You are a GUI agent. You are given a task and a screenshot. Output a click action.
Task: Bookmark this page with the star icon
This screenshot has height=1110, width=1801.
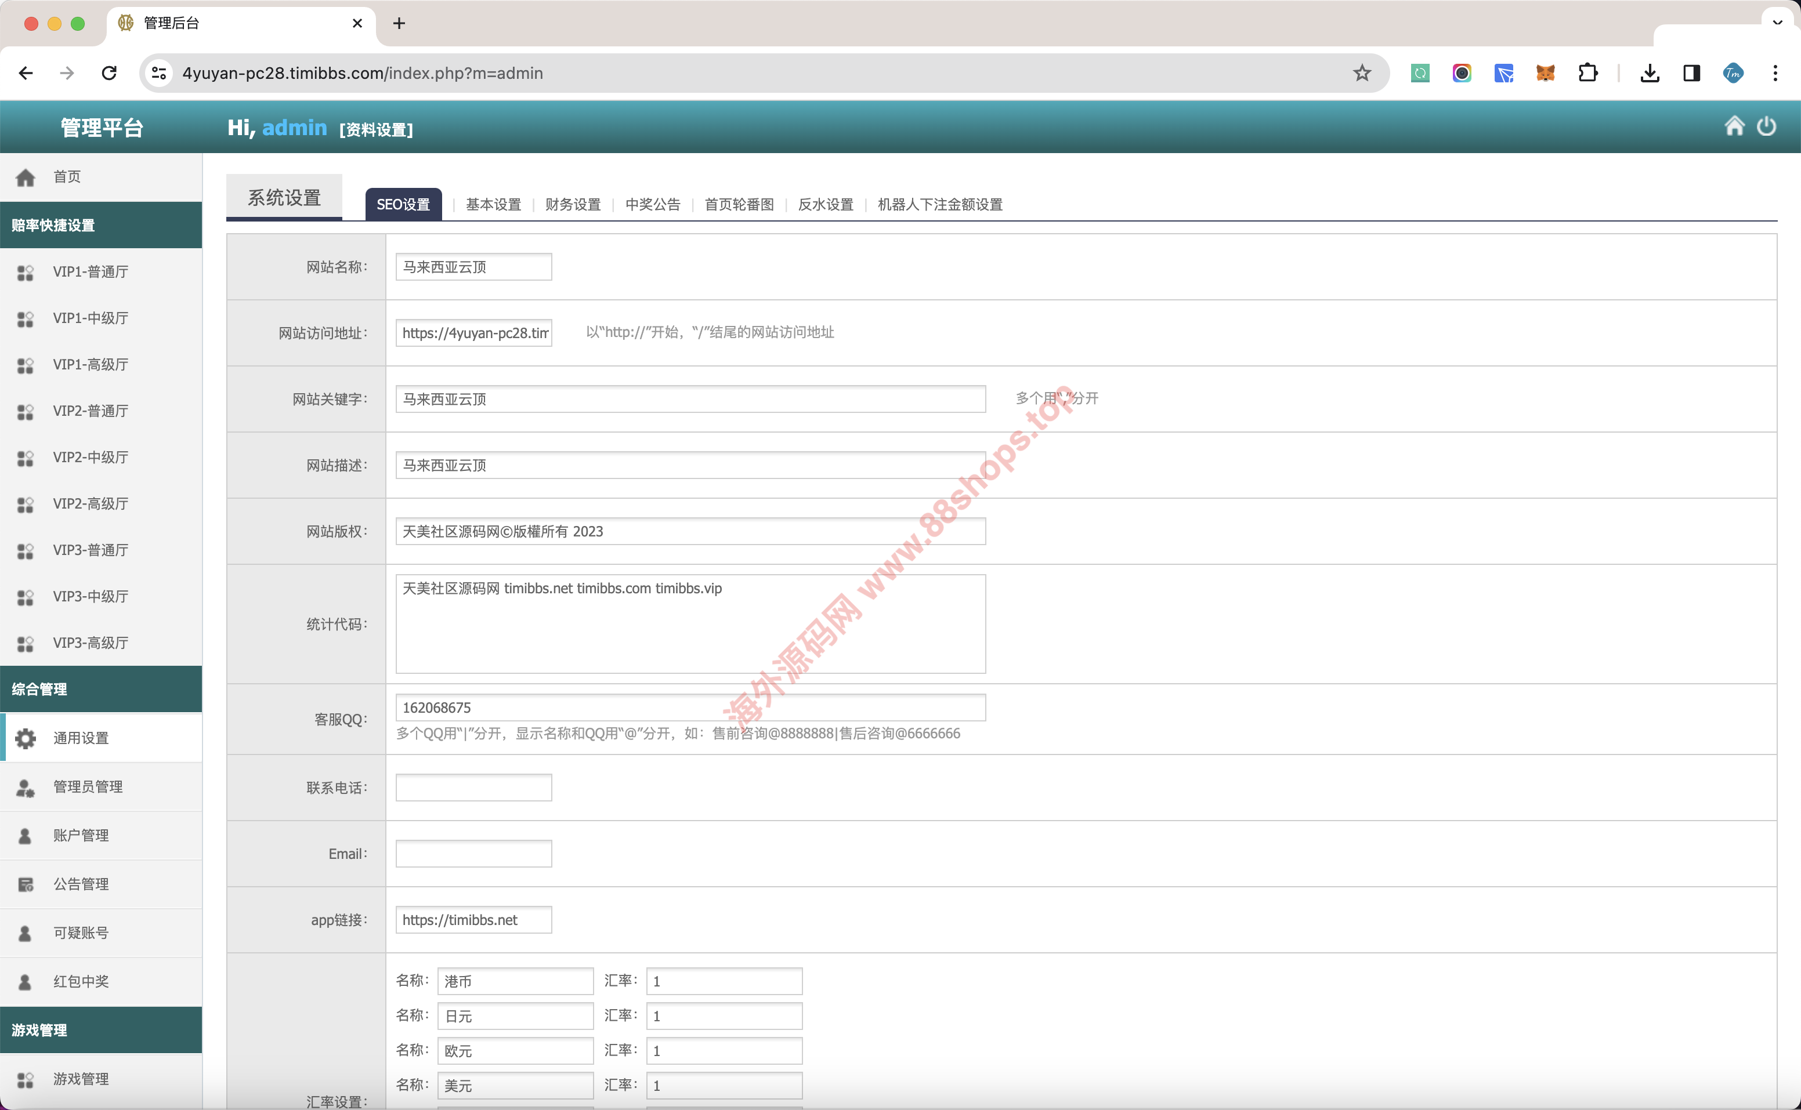coord(1362,74)
